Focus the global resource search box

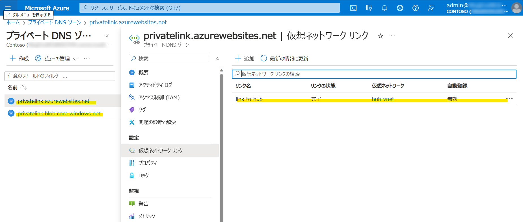tap(209, 8)
